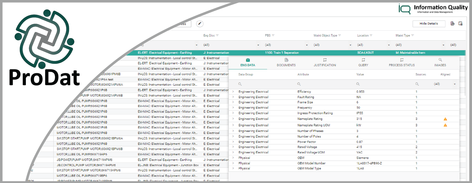Sort by the Sources column header

(421, 74)
